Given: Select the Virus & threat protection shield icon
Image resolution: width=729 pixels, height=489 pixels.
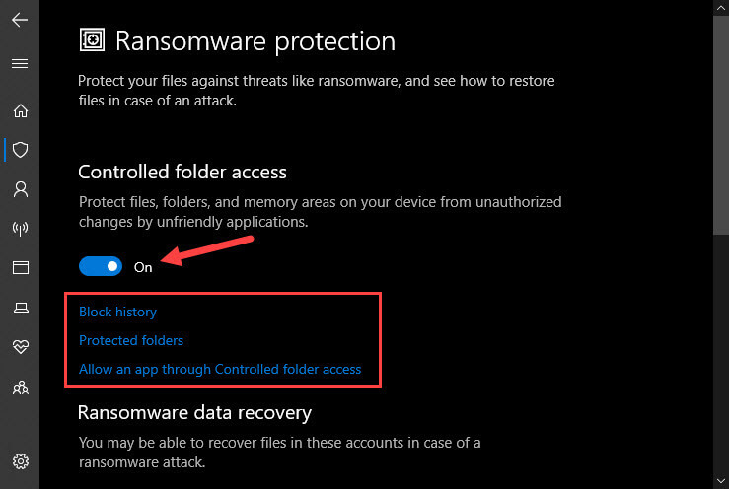Looking at the screenshot, I should click(x=20, y=150).
